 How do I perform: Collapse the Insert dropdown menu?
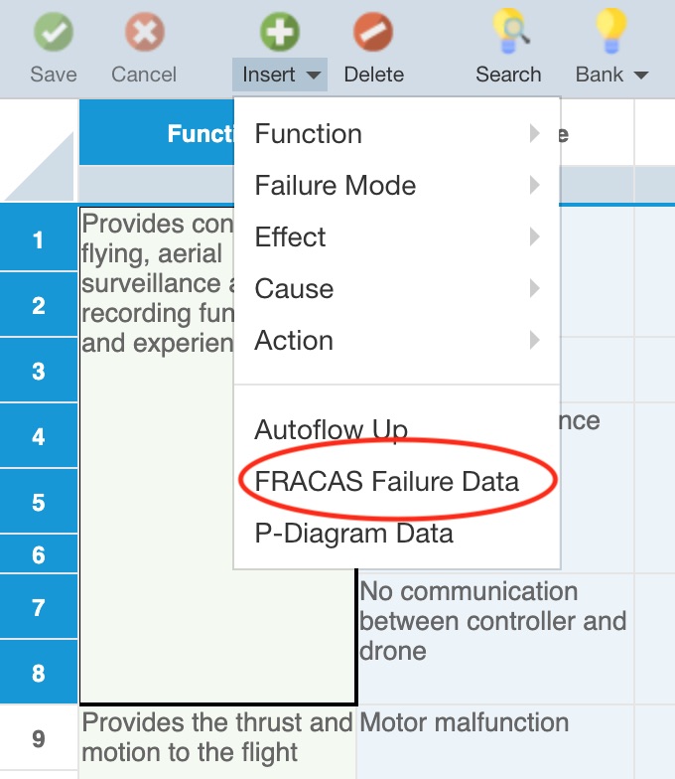(x=280, y=75)
